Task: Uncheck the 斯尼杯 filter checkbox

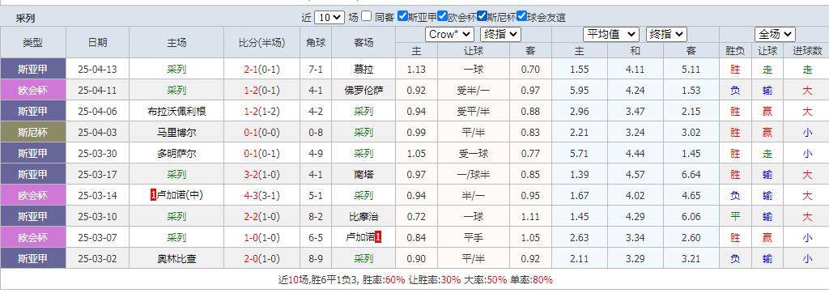Action: (x=482, y=16)
